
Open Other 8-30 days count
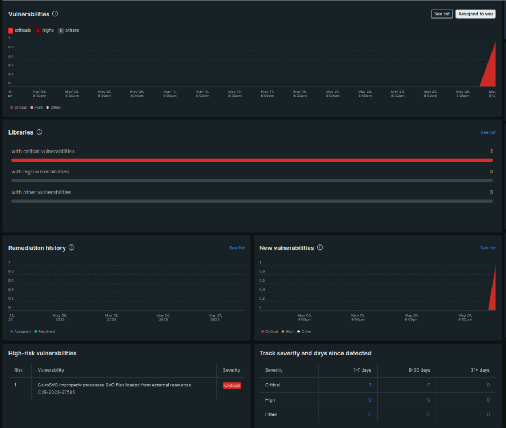[x=428, y=414]
